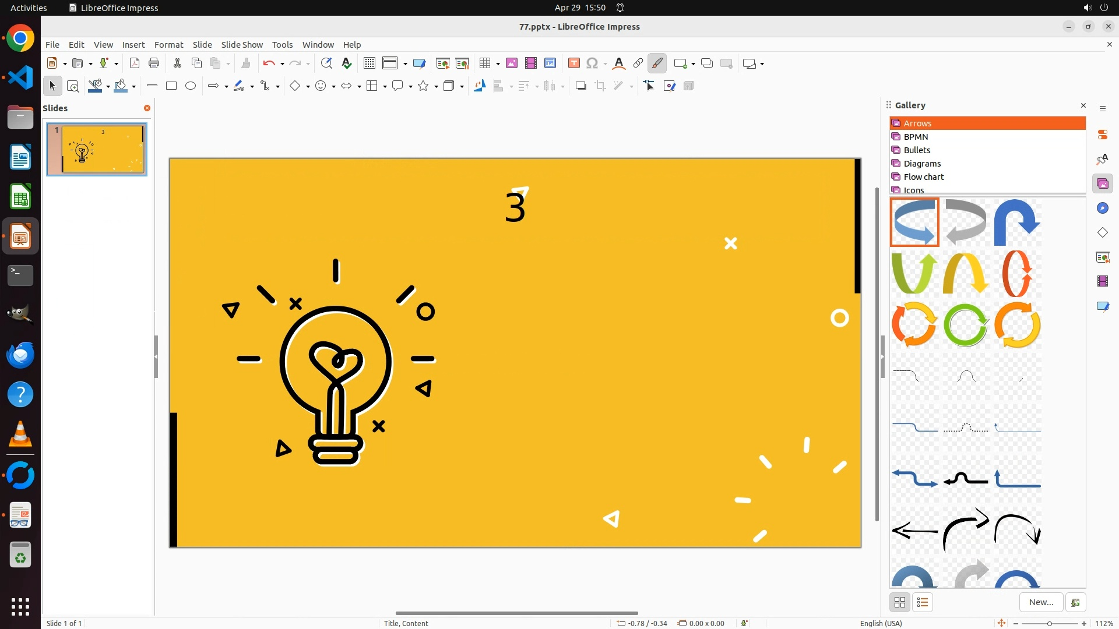The height and width of the screenshot is (629, 1119).
Task: Select the Ellipse drawing tool
Action: [191, 86]
